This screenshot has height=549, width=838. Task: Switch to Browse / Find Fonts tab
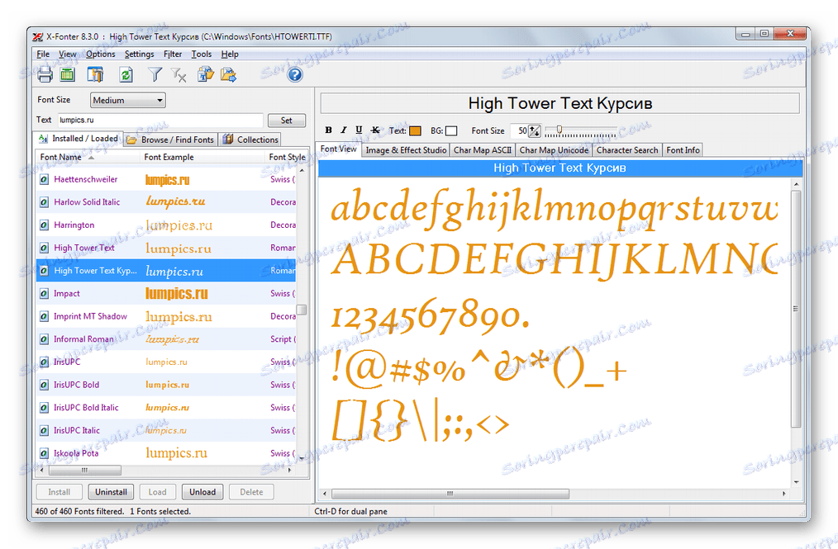click(x=171, y=140)
